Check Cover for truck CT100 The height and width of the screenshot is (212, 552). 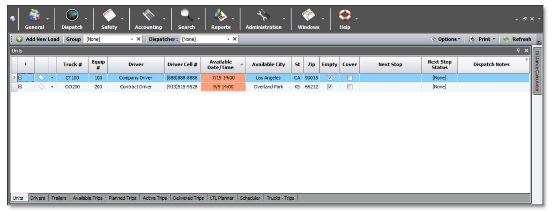click(350, 78)
